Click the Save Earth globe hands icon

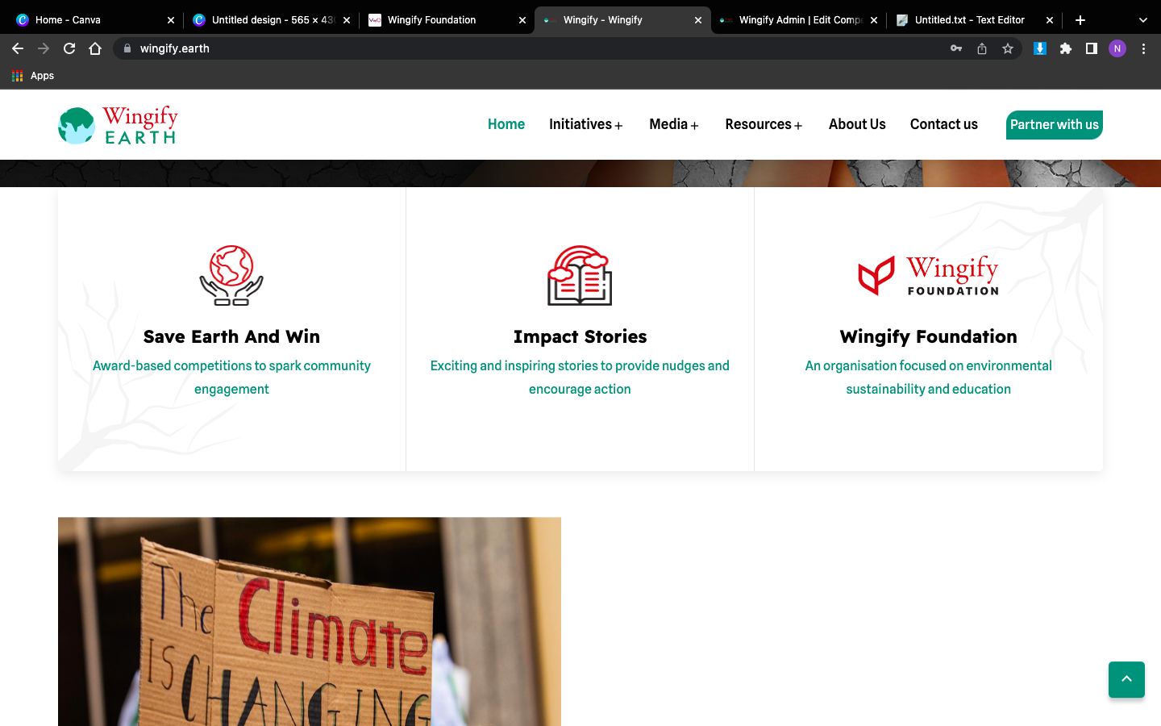click(x=231, y=275)
